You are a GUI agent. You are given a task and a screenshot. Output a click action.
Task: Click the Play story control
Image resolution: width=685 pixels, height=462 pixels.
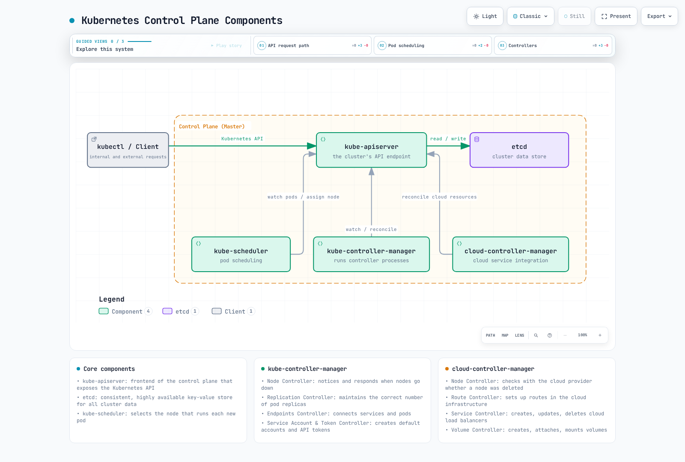click(226, 46)
